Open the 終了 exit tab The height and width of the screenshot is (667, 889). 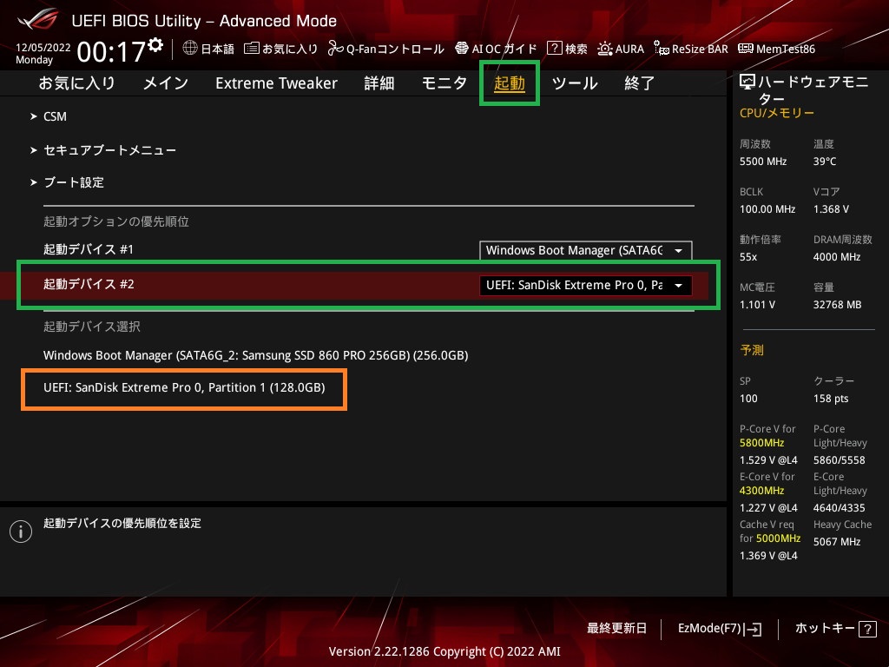click(x=640, y=83)
